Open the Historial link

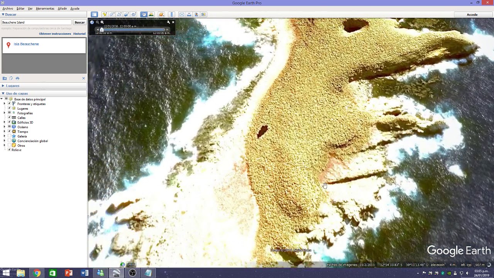[x=80, y=34]
